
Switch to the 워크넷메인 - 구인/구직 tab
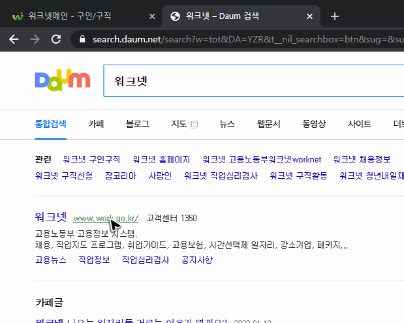click(70, 16)
